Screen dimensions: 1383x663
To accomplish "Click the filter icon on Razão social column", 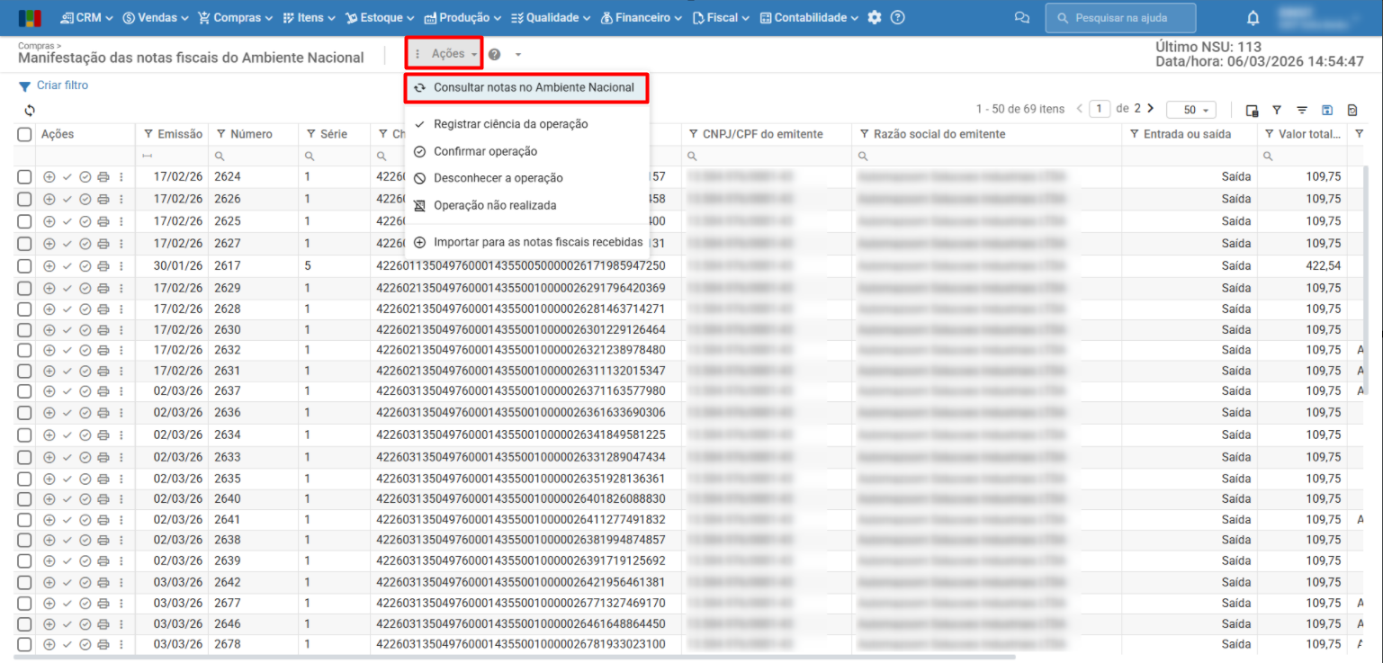I will coord(864,134).
